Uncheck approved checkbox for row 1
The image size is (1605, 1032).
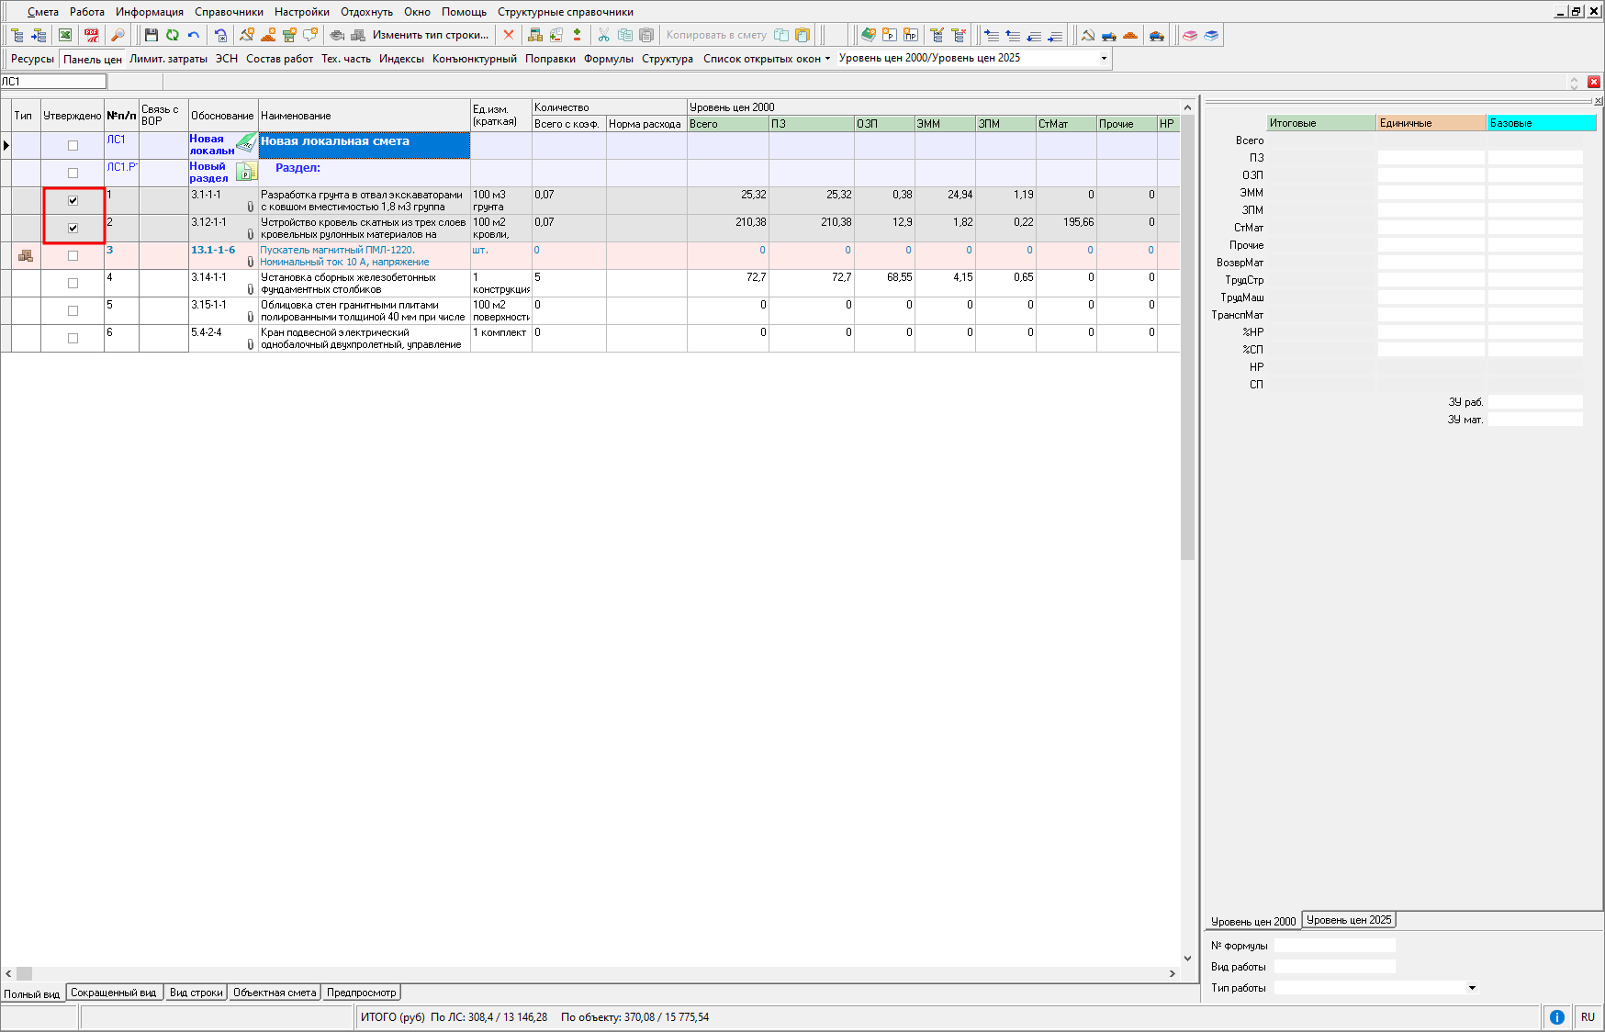point(73,200)
